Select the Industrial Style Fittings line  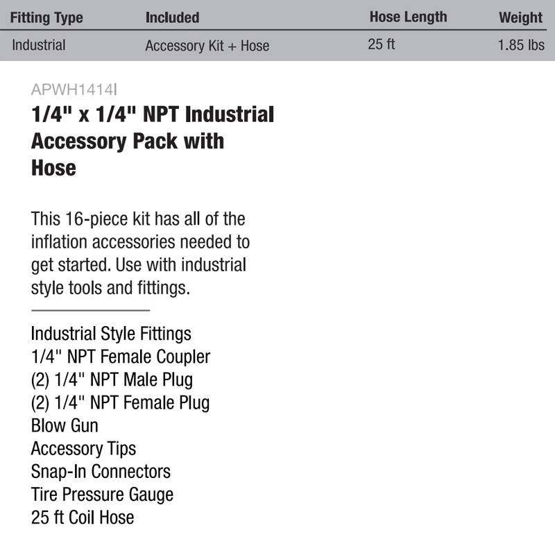point(111,334)
